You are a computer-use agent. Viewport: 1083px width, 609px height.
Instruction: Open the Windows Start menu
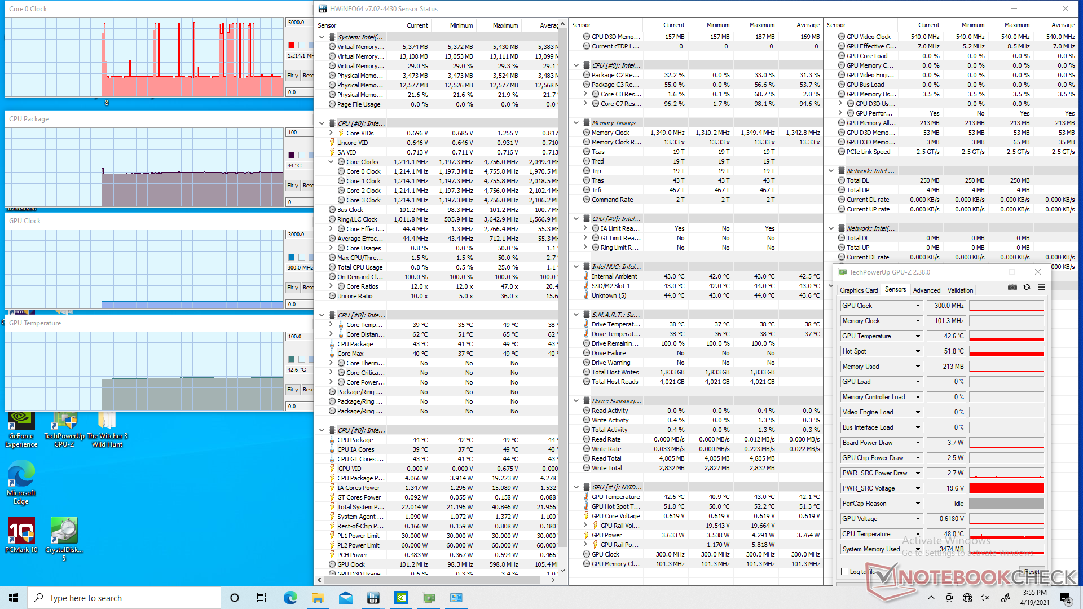click(14, 598)
